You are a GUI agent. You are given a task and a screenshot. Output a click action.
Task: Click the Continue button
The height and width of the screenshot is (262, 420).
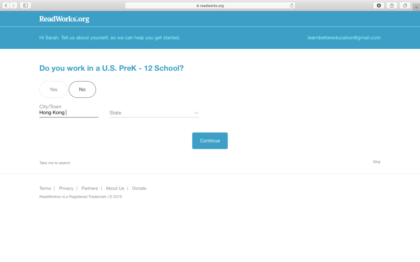point(210,141)
